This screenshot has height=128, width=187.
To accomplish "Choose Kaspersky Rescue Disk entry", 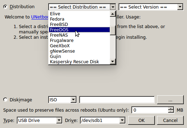I will [x=79, y=62].
